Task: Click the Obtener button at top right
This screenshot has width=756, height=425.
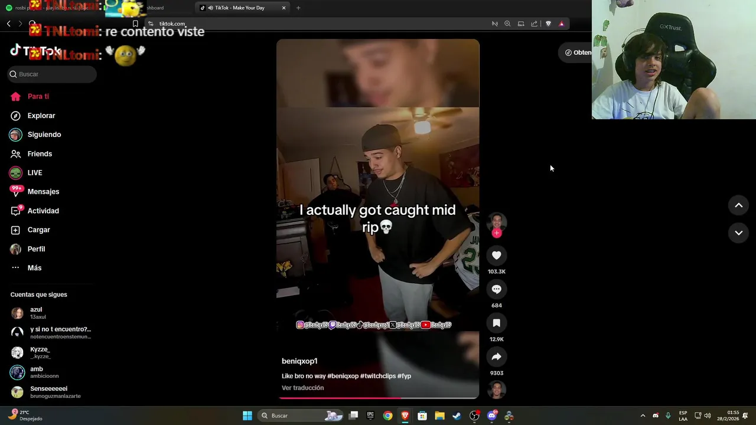Action: point(576,53)
